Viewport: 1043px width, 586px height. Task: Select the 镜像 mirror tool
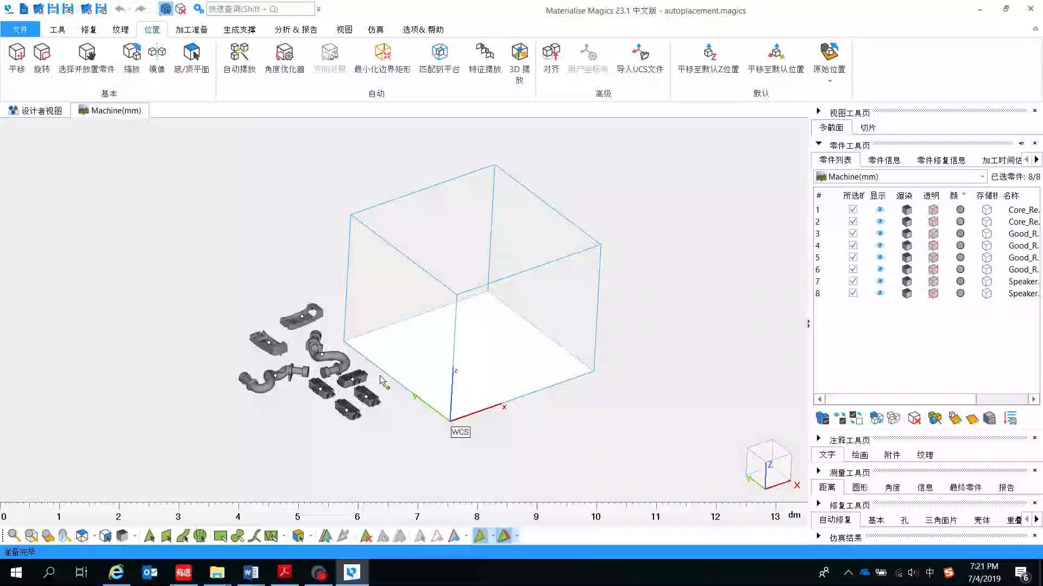157,58
